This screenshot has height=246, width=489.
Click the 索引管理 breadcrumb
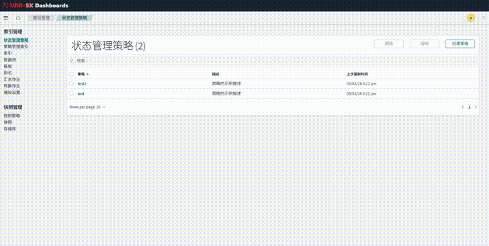pyautogui.click(x=41, y=18)
